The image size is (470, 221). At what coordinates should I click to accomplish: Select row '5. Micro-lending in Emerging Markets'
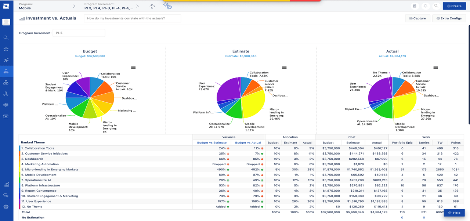click(242, 170)
